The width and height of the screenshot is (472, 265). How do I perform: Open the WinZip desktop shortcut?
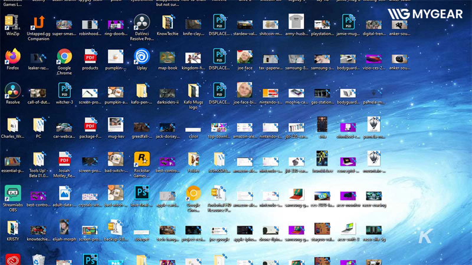(12, 24)
